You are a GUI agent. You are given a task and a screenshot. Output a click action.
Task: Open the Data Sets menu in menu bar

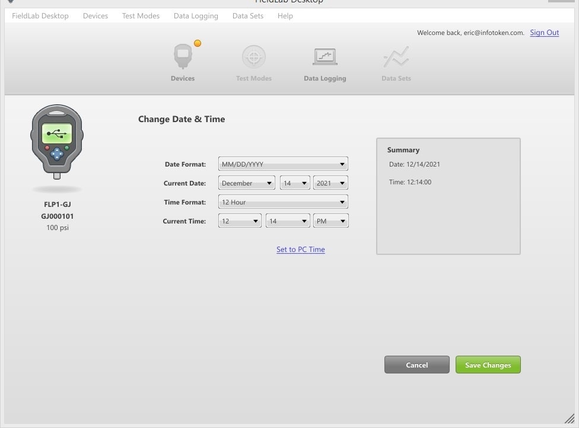[x=248, y=16]
